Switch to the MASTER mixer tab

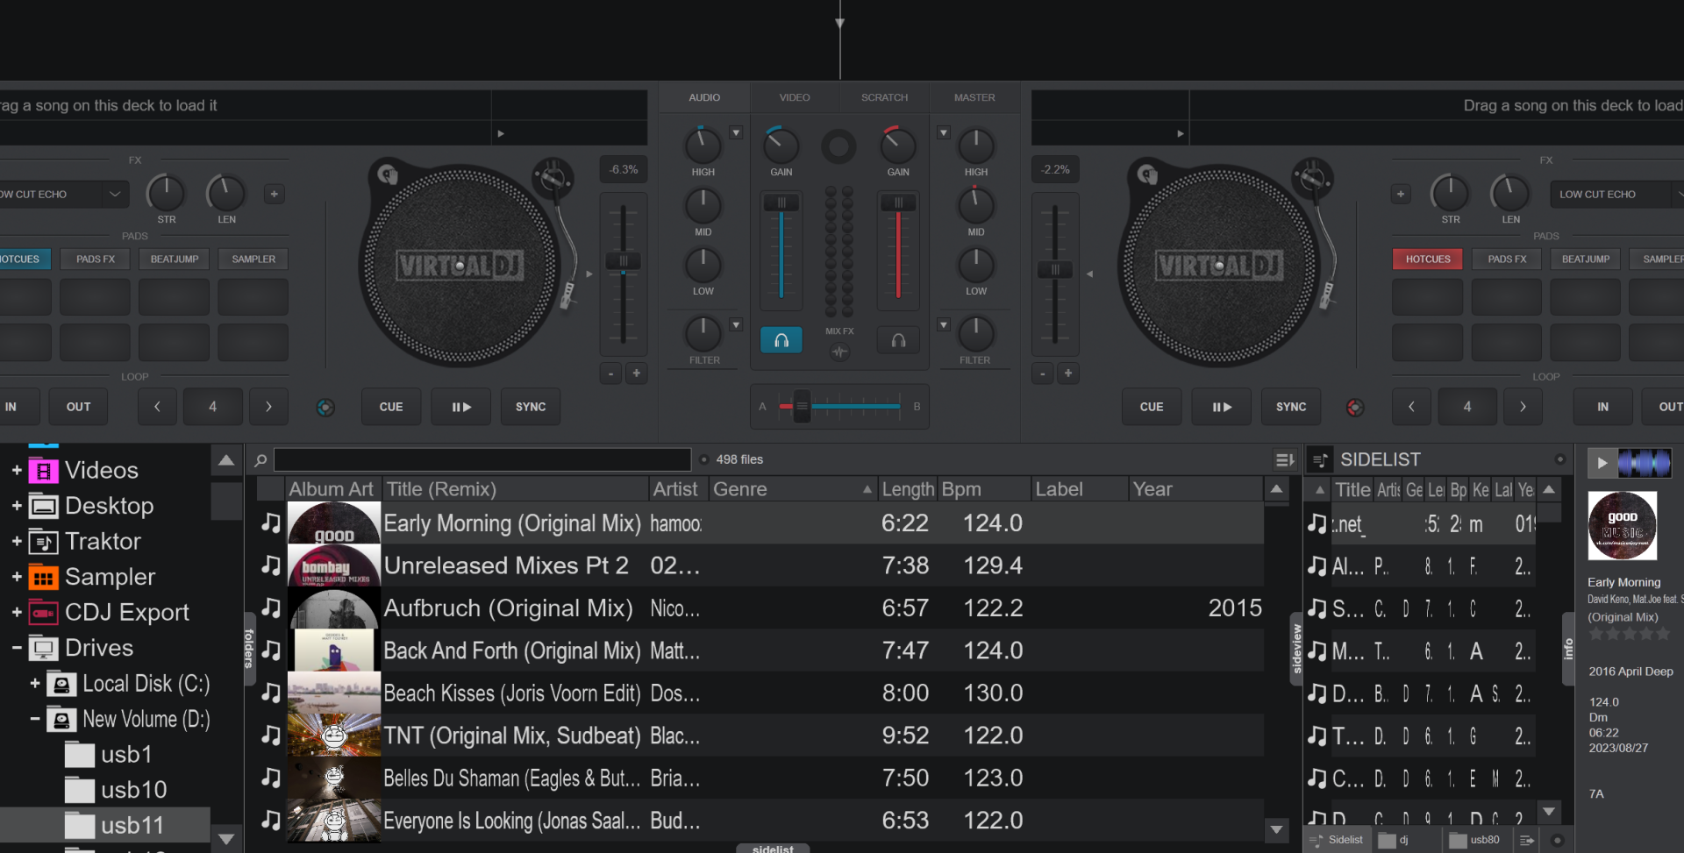click(974, 97)
